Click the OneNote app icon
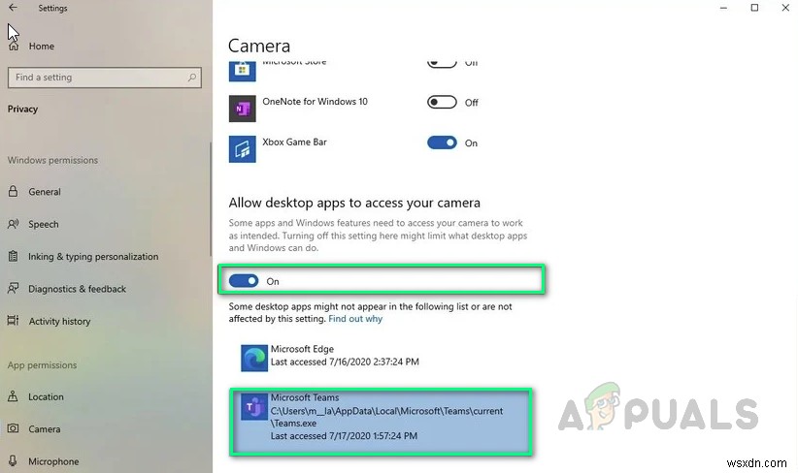The width and height of the screenshot is (798, 473). tap(243, 109)
